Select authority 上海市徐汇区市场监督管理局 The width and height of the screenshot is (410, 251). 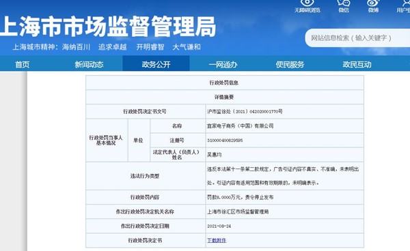click(x=238, y=211)
